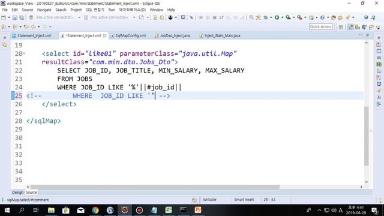
Task: Open the Debug button dropdown arrow
Action: 271,17
